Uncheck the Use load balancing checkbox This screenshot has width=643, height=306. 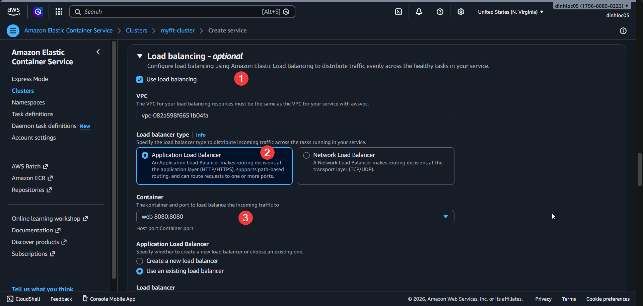[140, 79]
